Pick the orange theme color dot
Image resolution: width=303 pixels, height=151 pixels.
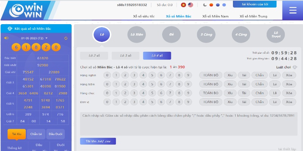click(x=211, y=5)
